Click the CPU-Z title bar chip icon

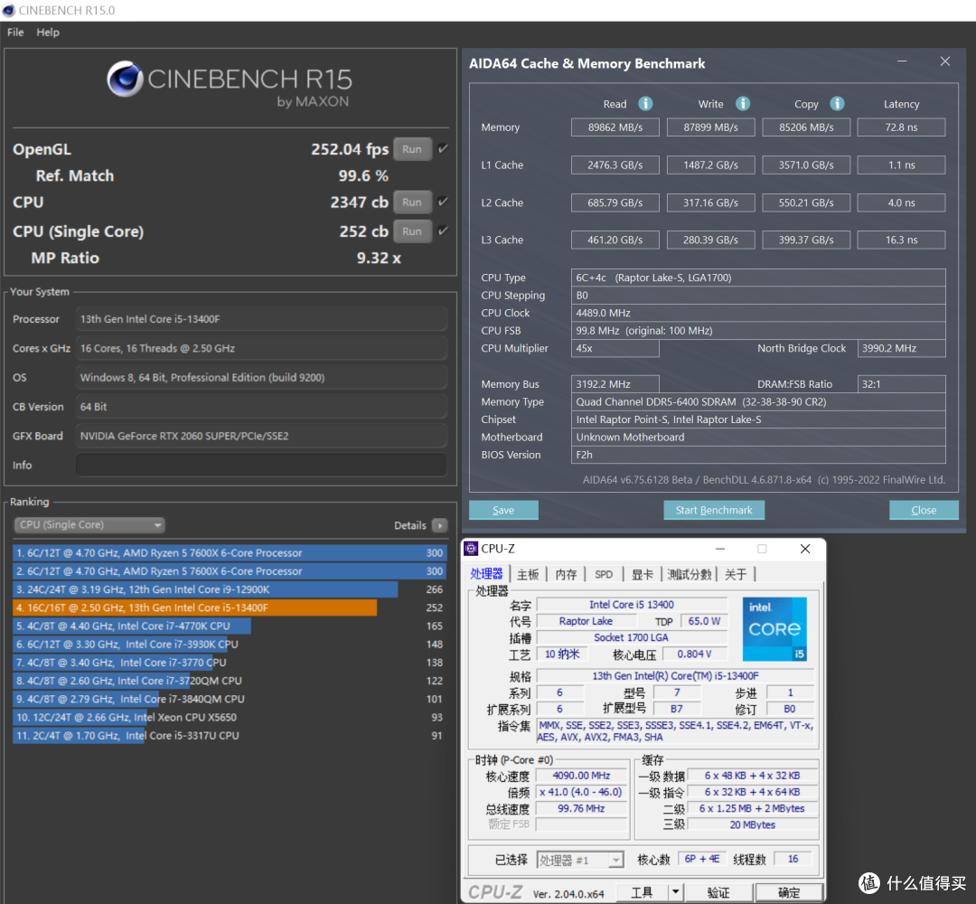471,549
